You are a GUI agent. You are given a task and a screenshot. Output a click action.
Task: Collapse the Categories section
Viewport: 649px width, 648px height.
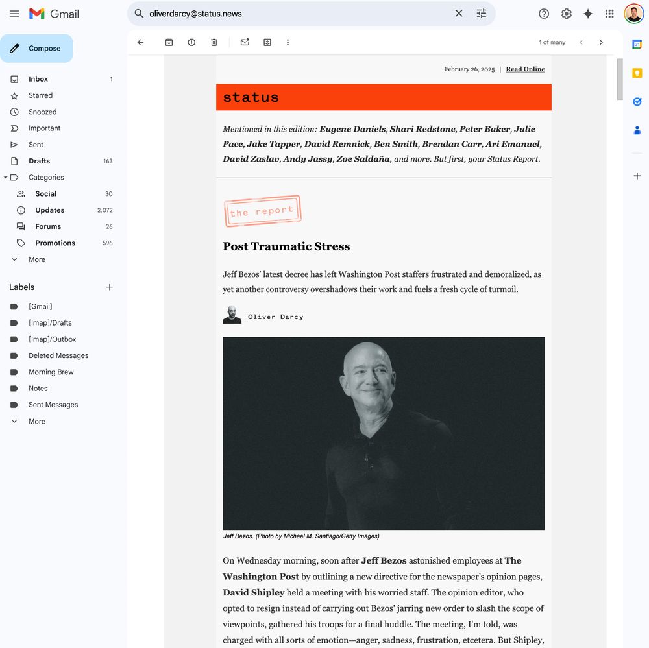tap(5, 178)
